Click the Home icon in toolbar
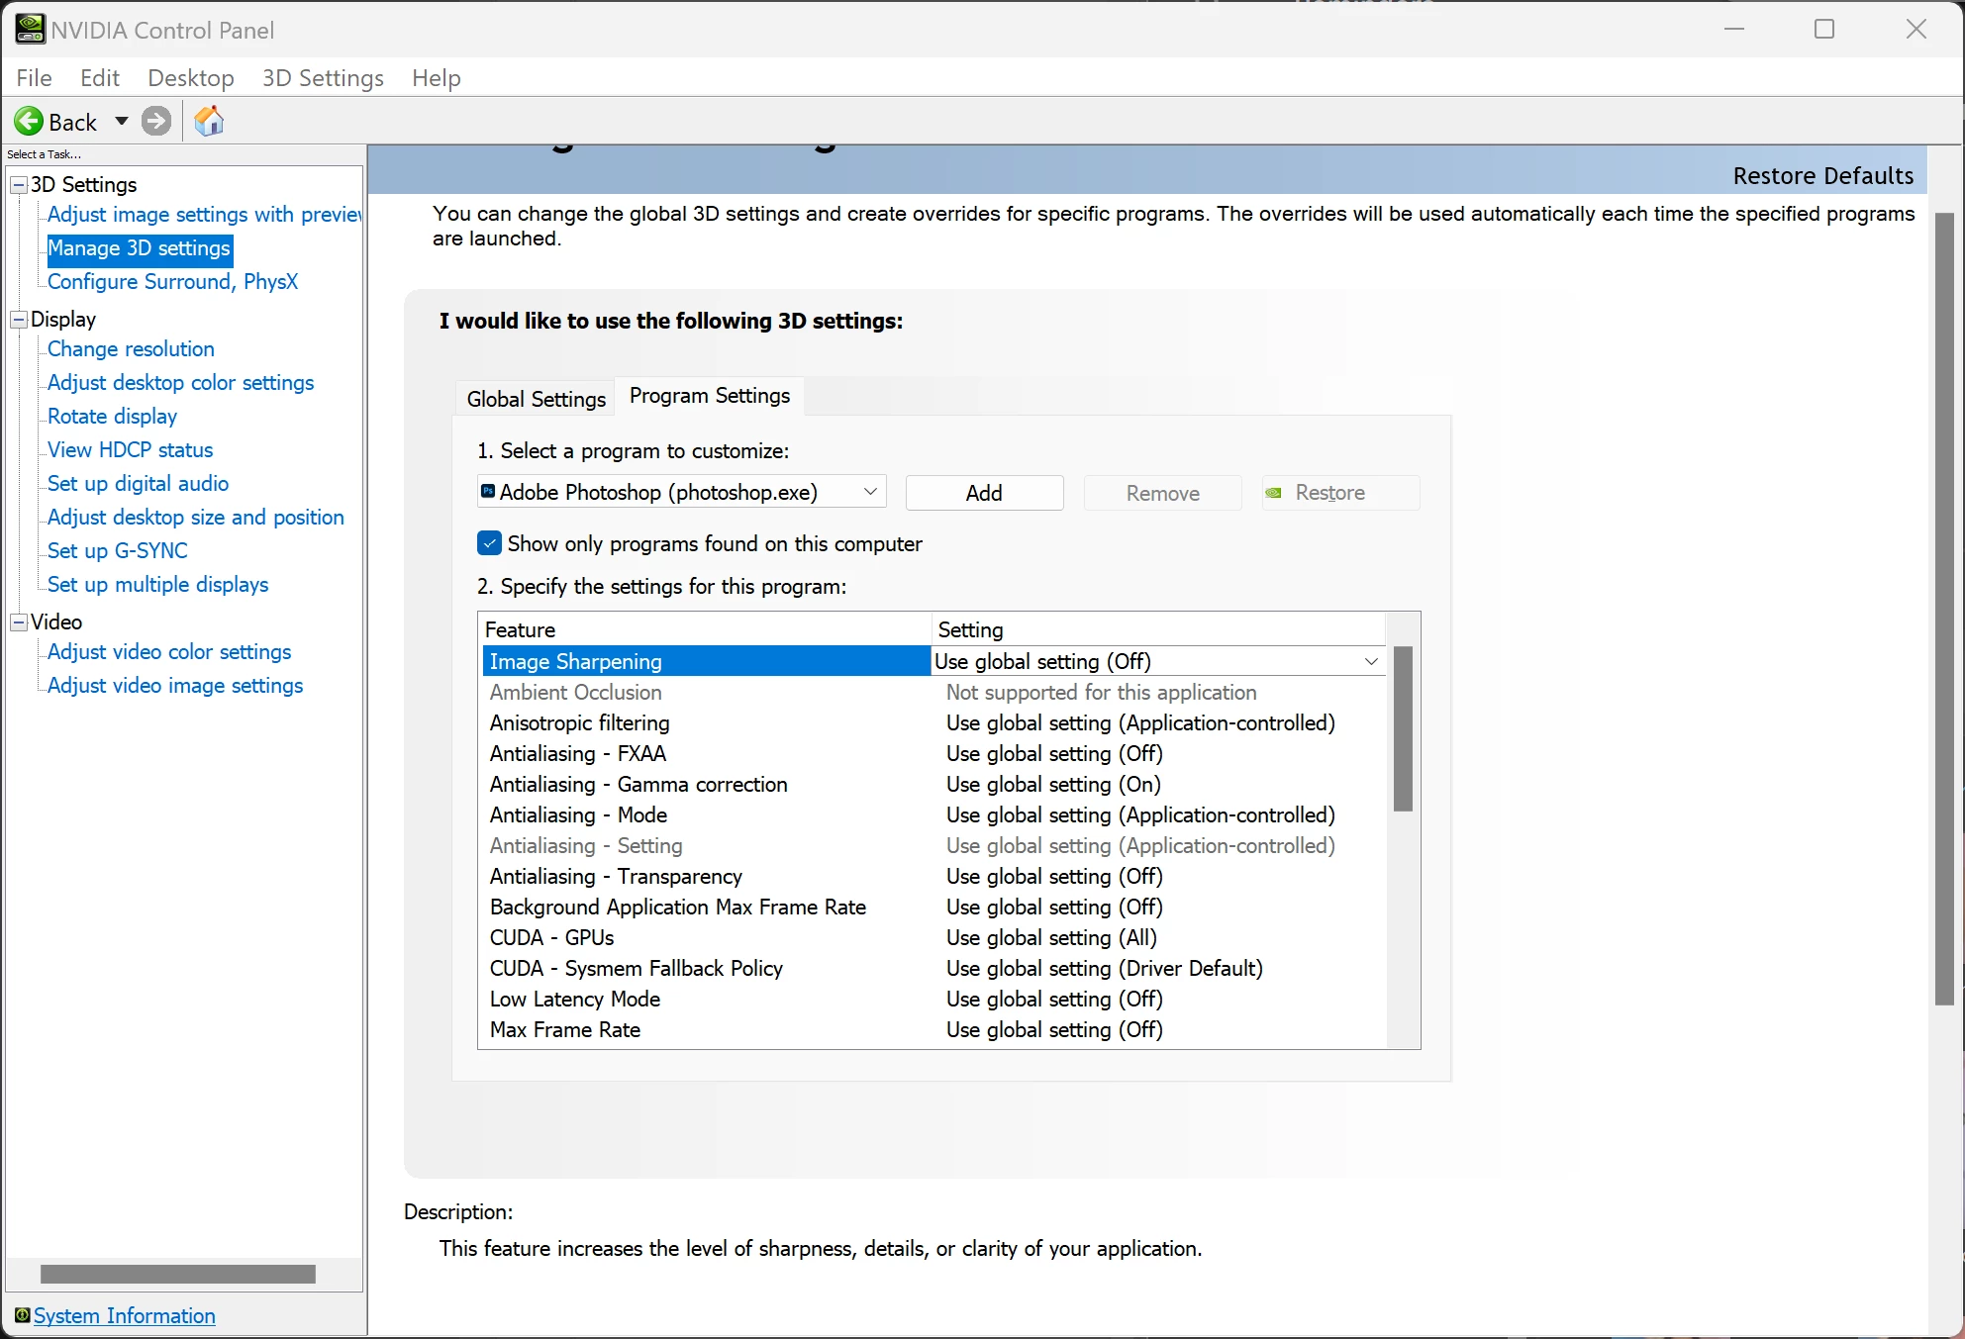The image size is (1965, 1339). [209, 122]
